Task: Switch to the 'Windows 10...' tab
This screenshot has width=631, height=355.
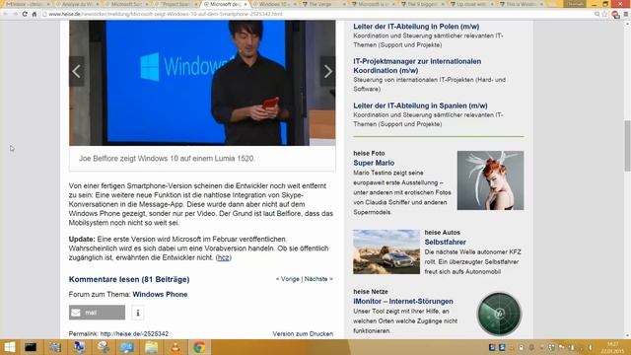Action: pyautogui.click(x=274, y=4)
